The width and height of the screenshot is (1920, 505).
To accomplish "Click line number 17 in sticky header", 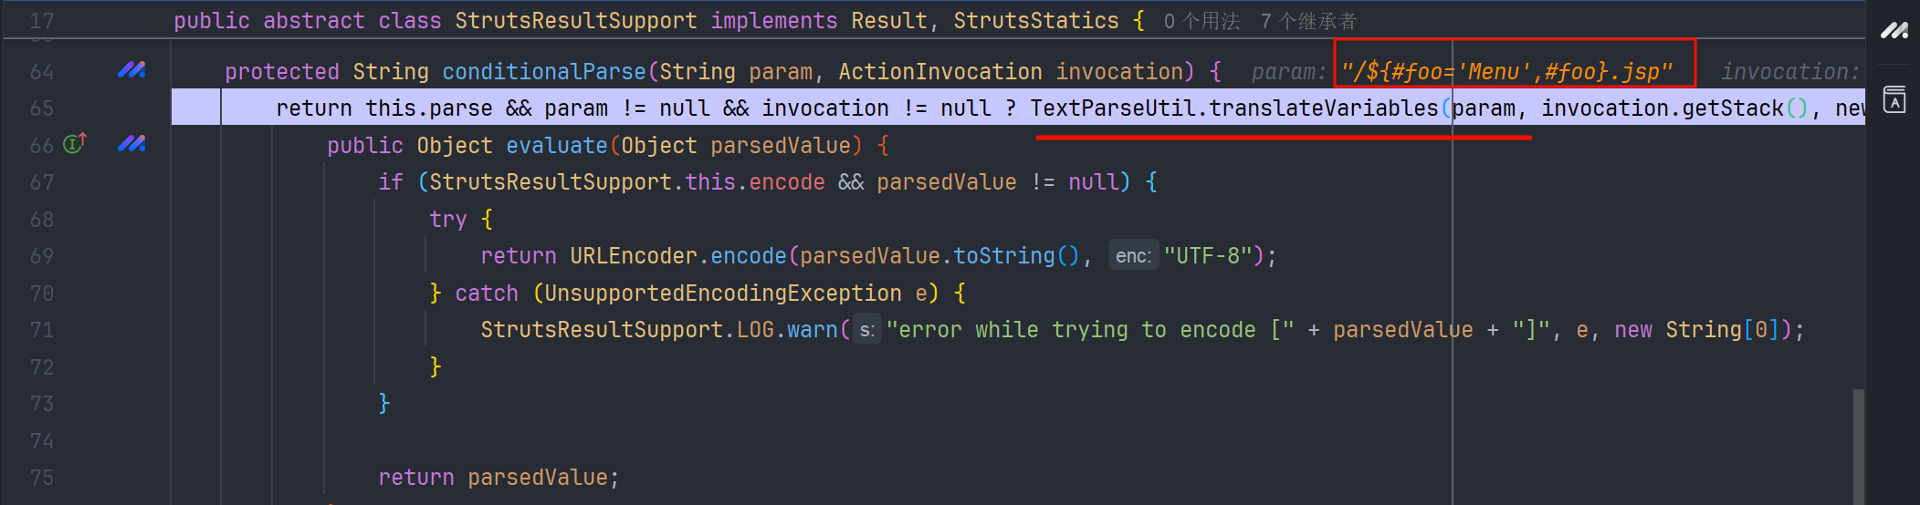I will pyautogui.click(x=42, y=21).
